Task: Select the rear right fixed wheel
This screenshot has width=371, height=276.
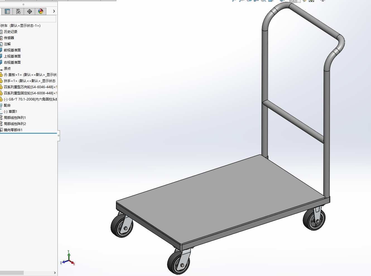Action: tap(314, 220)
